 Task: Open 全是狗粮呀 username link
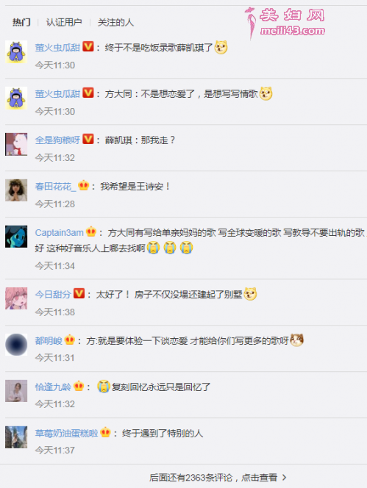coord(57,140)
